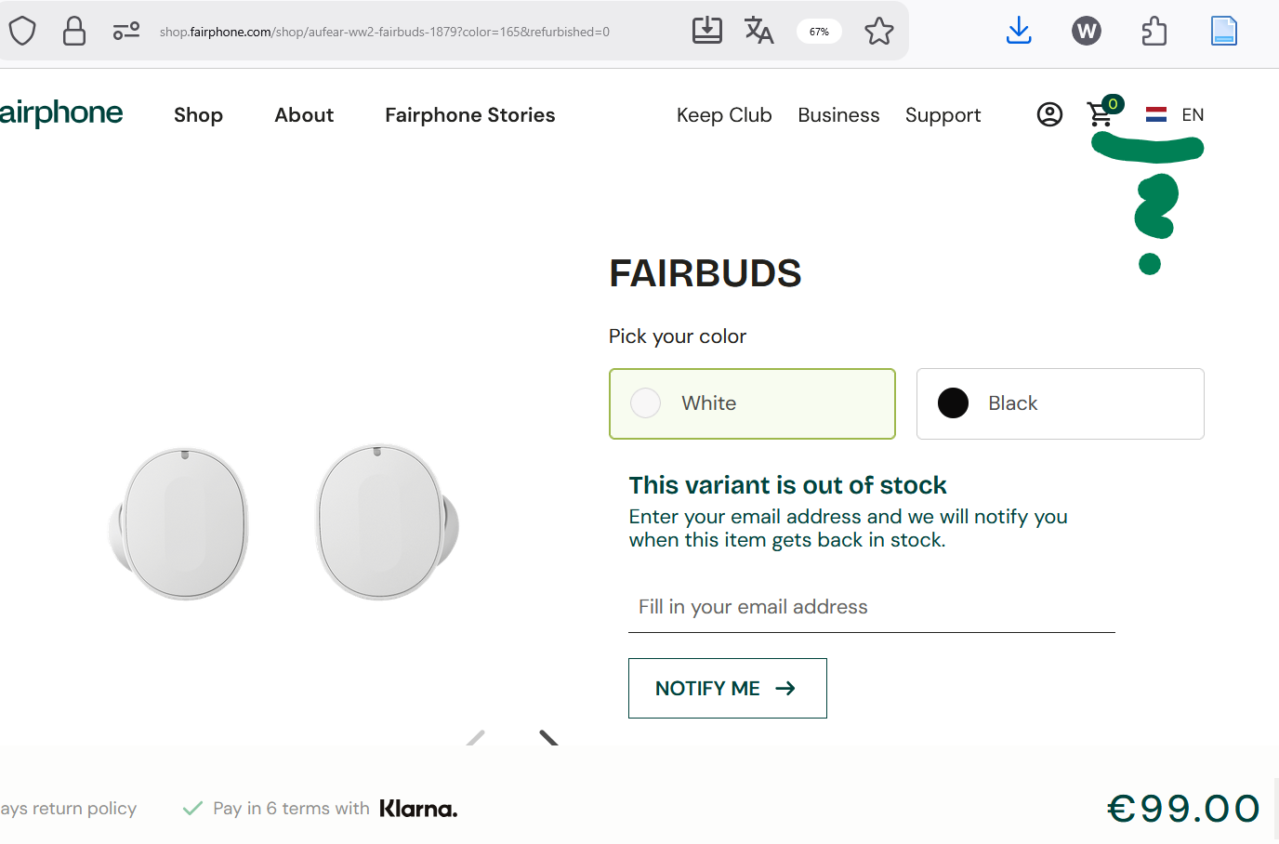1279x844 pixels.
Task: Open the shopping cart icon
Action: pyautogui.click(x=1101, y=114)
